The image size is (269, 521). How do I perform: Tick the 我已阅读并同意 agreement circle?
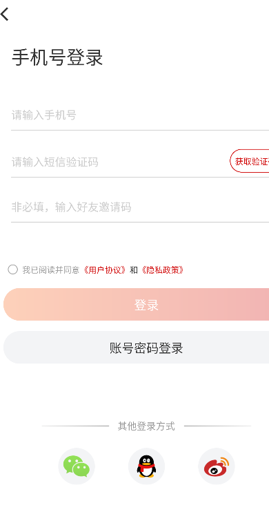pos(12,269)
